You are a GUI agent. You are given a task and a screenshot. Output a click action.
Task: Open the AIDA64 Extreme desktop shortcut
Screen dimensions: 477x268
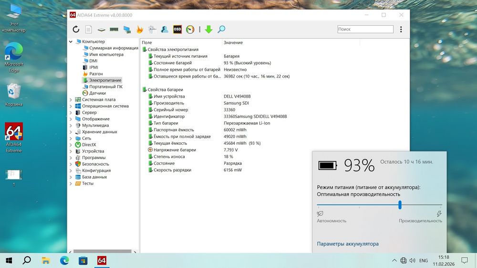14,138
